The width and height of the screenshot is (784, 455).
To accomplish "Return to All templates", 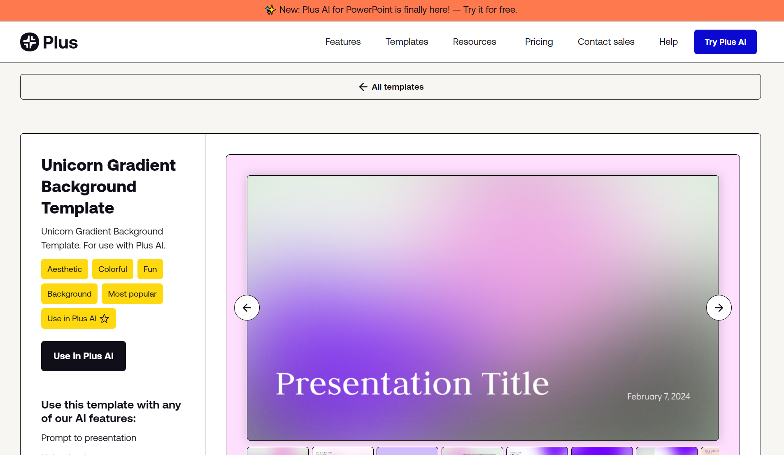I will [x=391, y=87].
